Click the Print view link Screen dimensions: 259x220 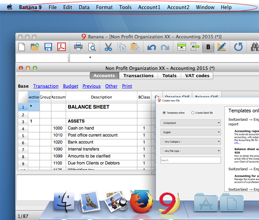[x=127, y=86]
